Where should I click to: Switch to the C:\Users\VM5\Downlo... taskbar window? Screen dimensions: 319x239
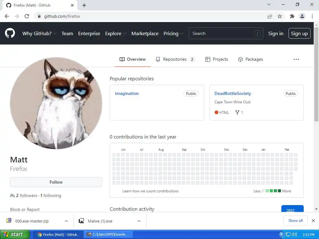[109, 235]
